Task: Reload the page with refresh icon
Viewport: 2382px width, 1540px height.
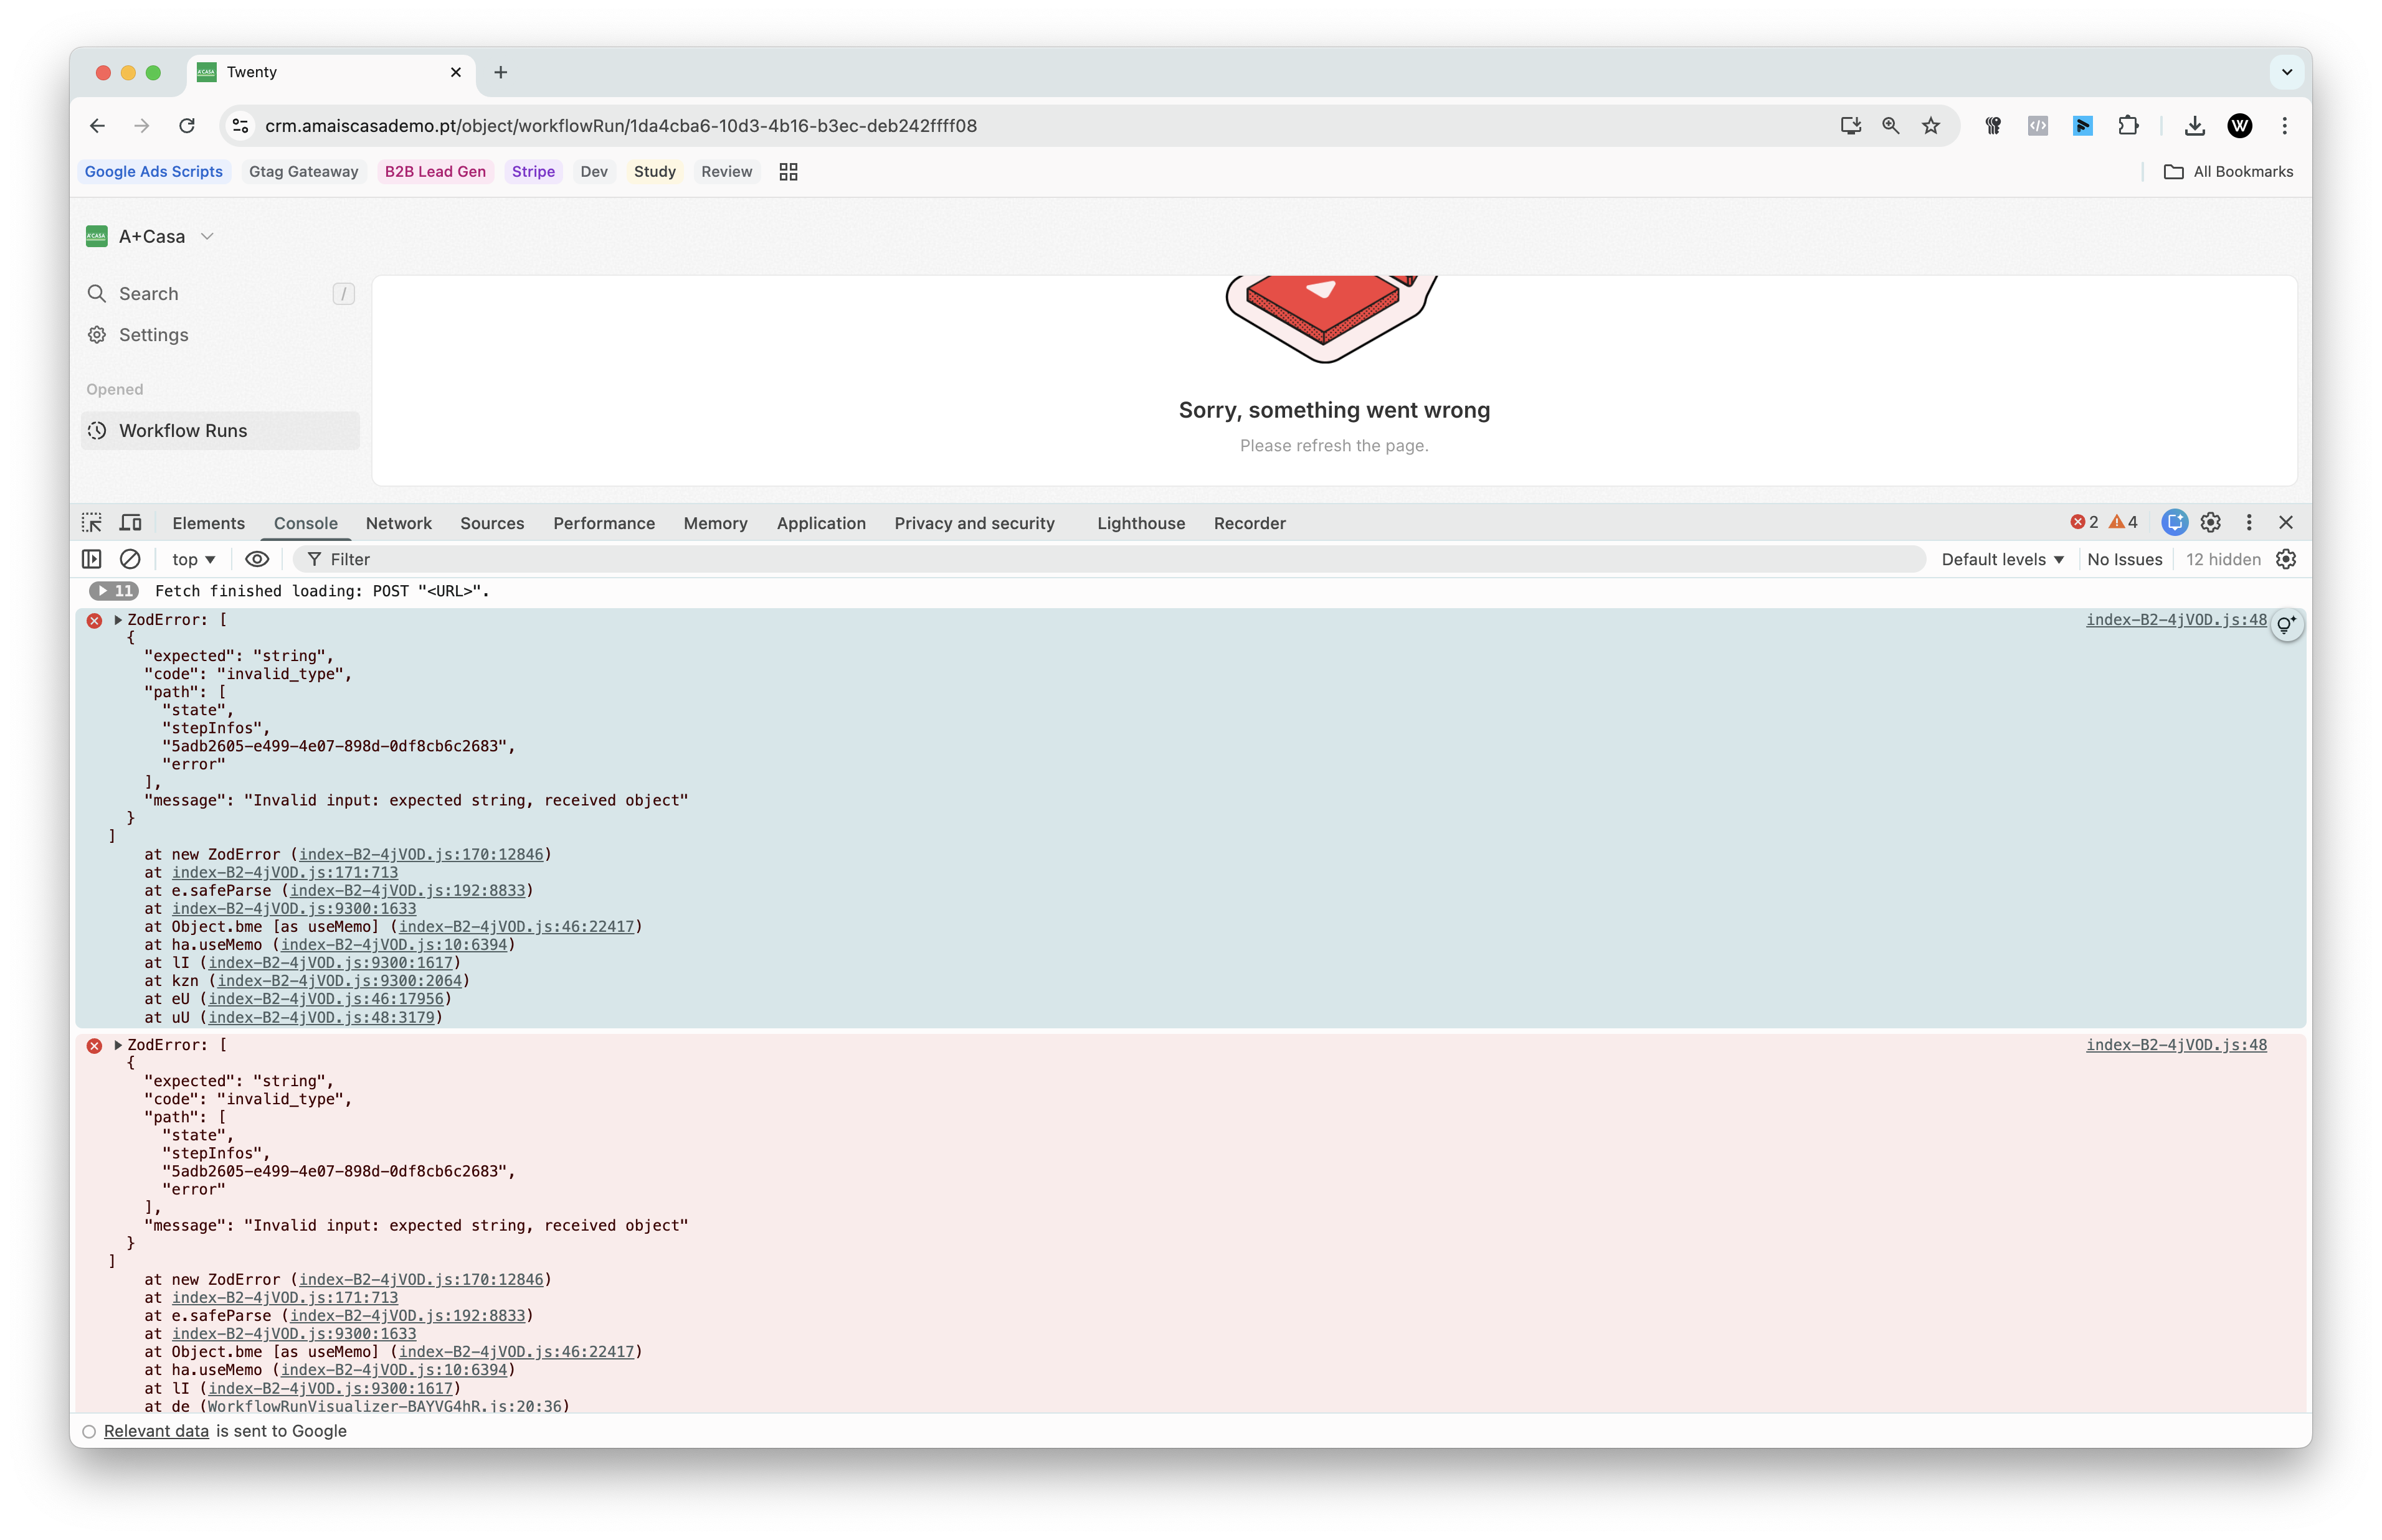Action: tap(187, 126)
